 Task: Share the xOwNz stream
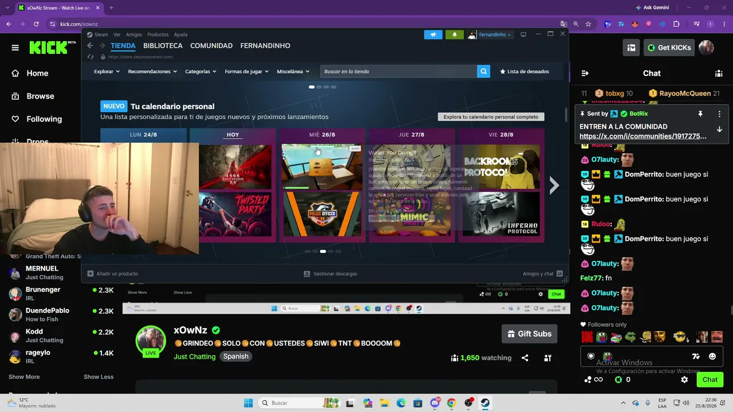[x=525, y=358]
